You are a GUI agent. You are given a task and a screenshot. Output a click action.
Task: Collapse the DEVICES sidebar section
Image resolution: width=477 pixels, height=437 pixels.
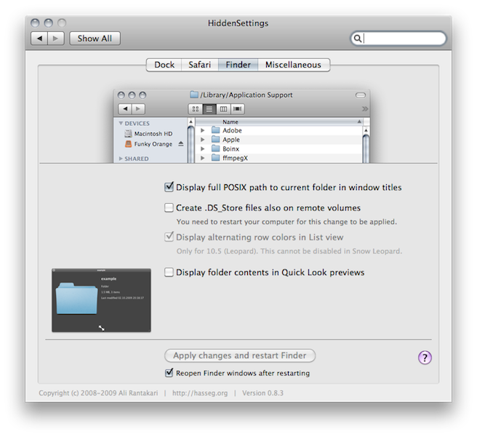(121, 124)
